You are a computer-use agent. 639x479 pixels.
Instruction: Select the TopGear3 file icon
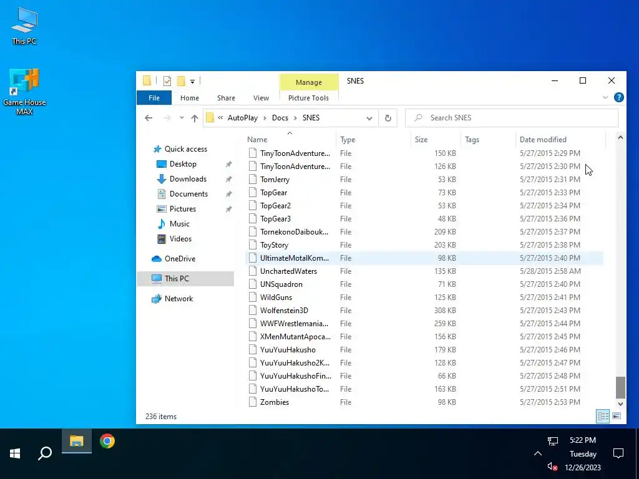pyautogui.click(x=253, y=219)
